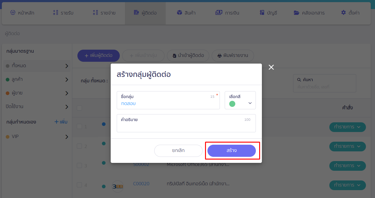Check the checkbox for row 4
Viewport: 375px width, 198px height.
pos(79,185)
